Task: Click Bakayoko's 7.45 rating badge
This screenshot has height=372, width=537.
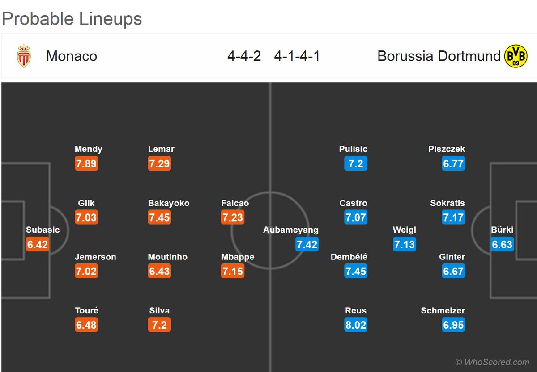Action: [160, 217]
